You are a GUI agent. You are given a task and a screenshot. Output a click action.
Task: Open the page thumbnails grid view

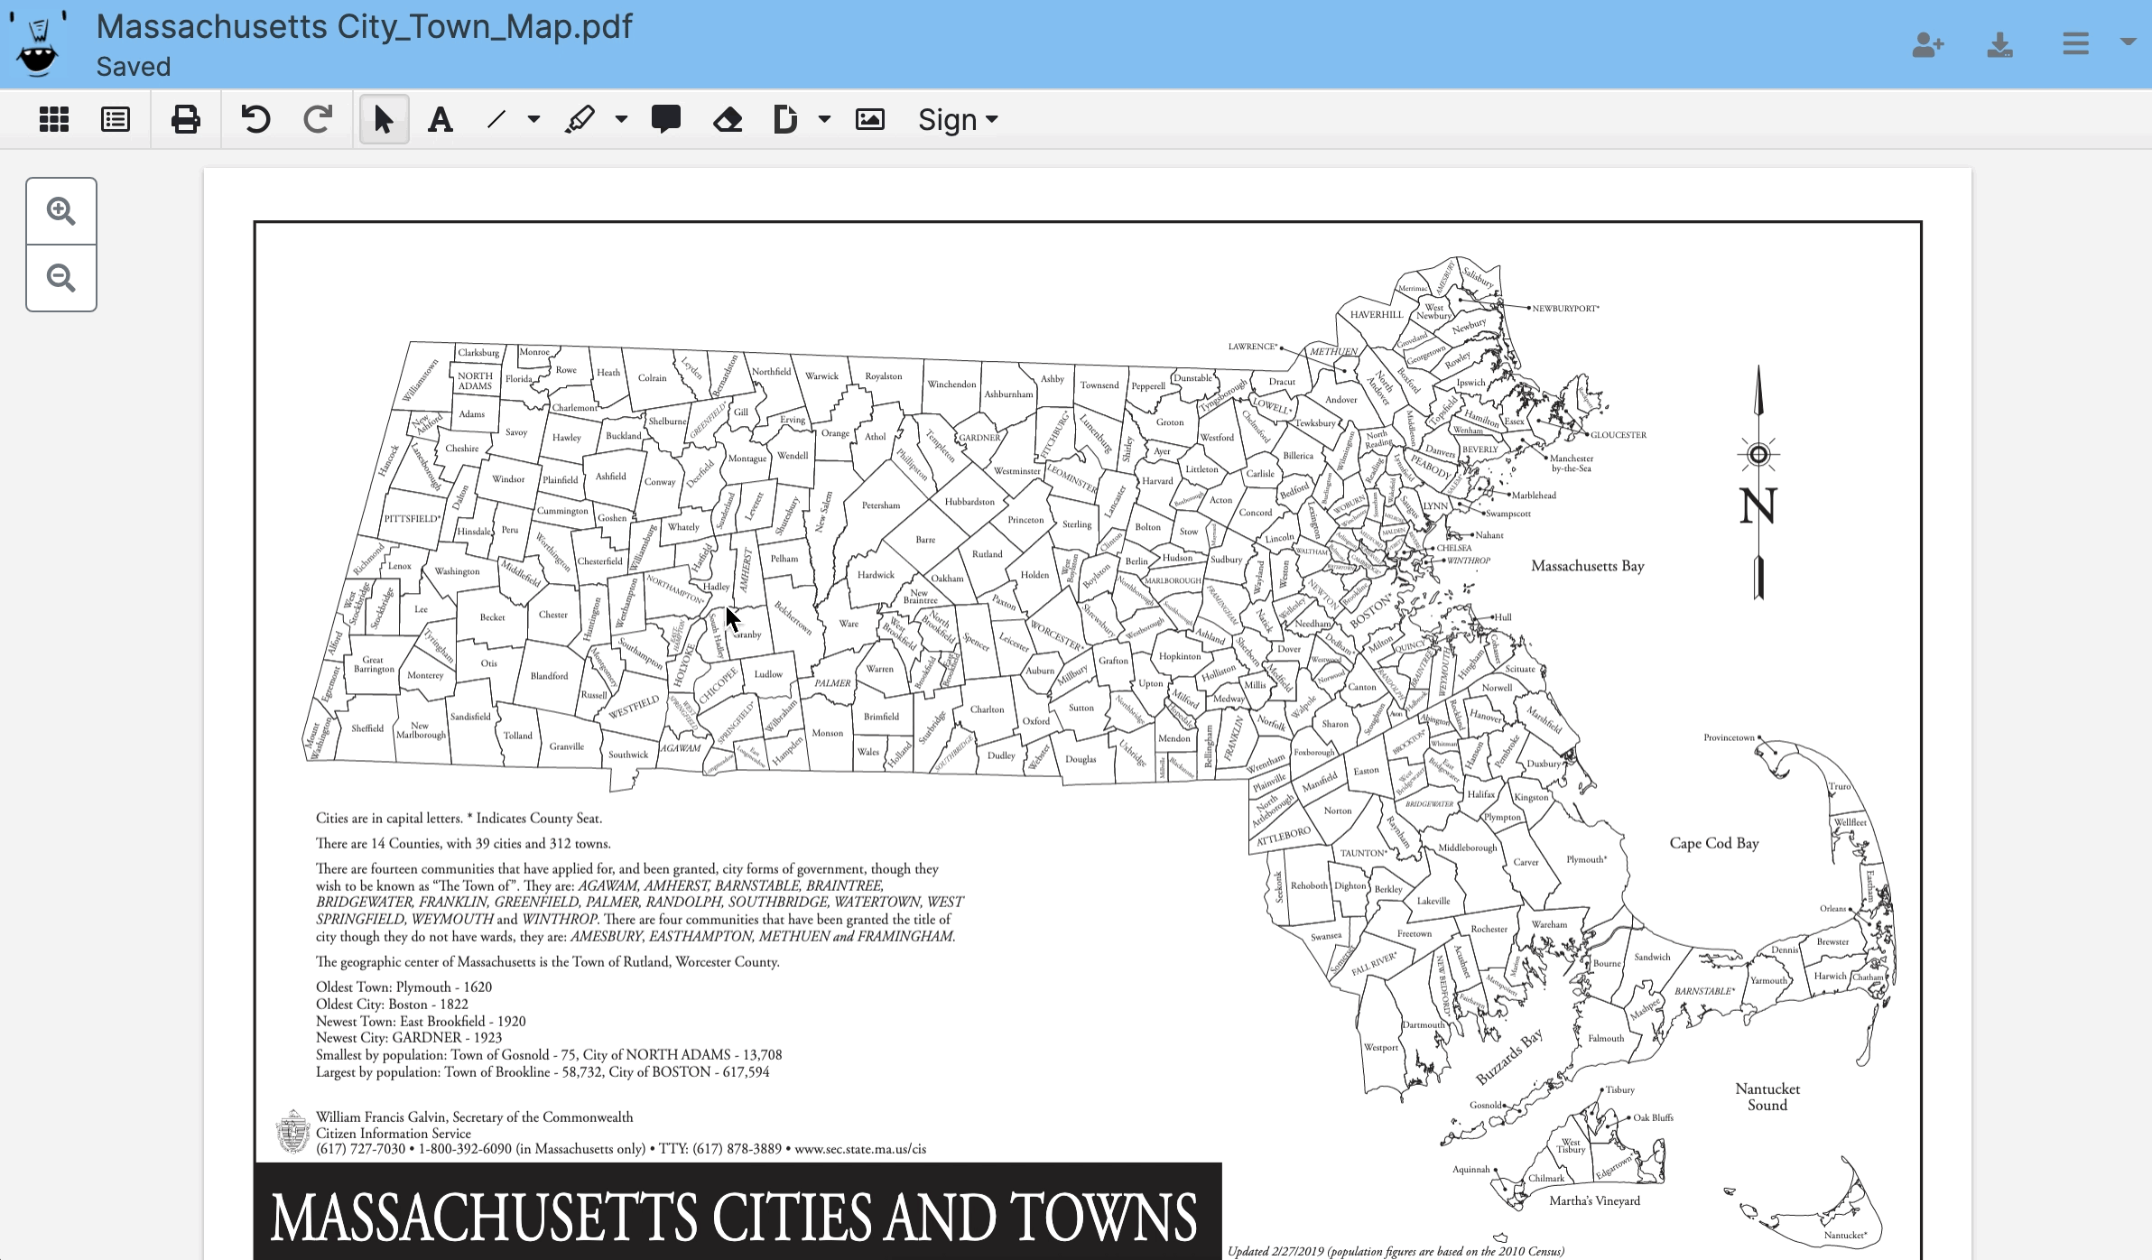pyautogui.click(x=54, y=119)
